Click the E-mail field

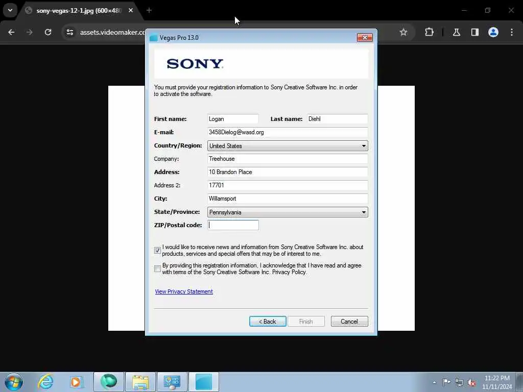coord(288,132)
